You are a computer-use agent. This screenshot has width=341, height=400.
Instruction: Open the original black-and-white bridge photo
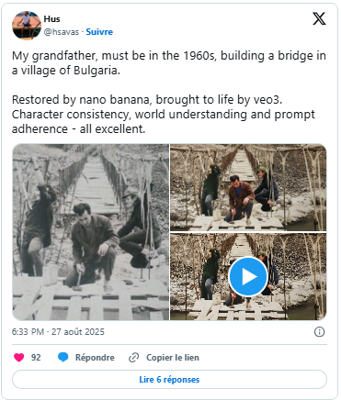coord(91,232)
